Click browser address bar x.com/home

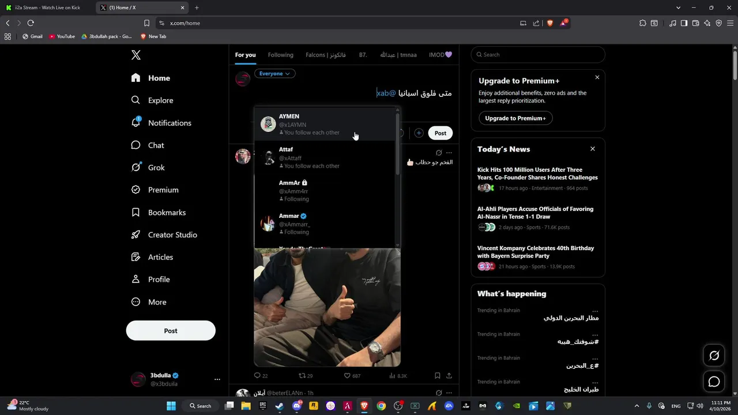pyautogui.click(x=340, y=23)
